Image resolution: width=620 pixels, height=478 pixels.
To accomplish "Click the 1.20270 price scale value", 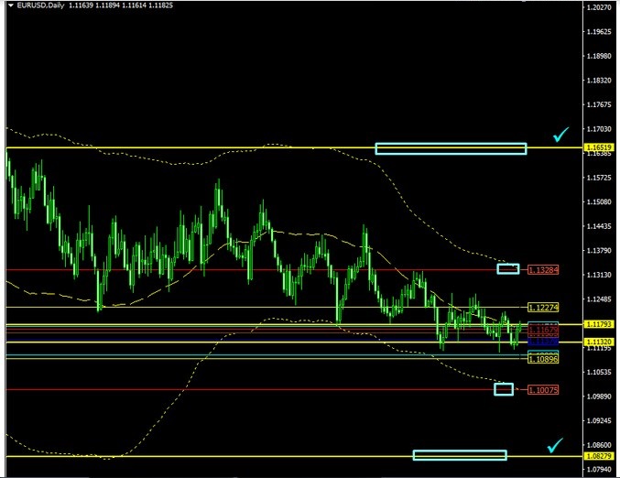I will point(599,7).
